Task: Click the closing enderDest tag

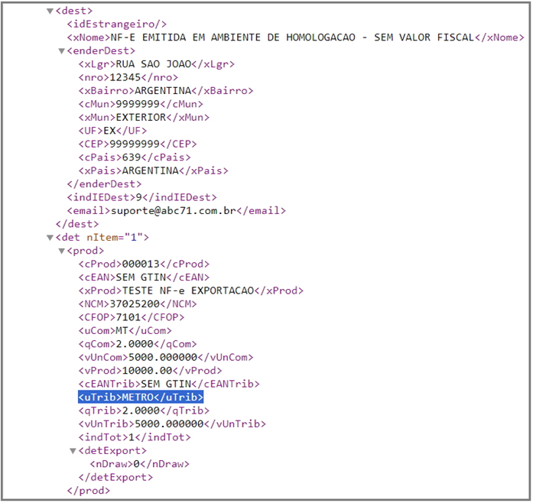Action: [104, 184]
